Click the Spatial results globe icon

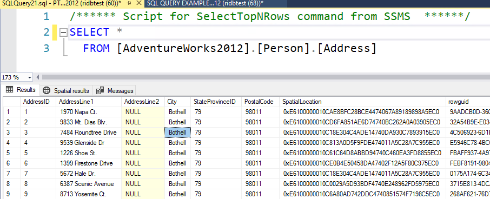click(47, 91)
